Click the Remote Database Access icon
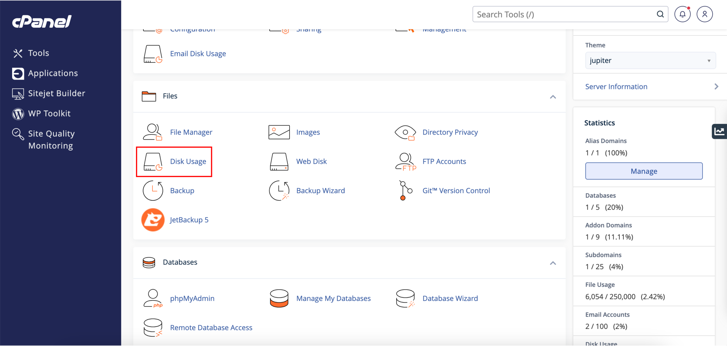The height and width of the screenshot is (346, 727). click(x=153, y=328)
